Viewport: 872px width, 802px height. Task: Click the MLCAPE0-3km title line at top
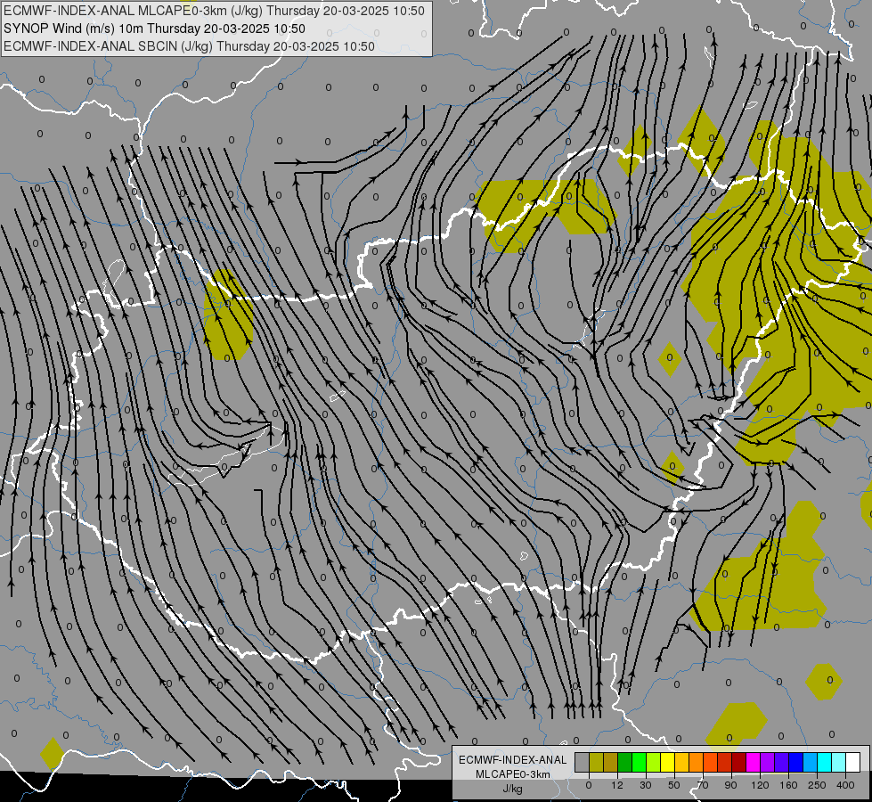[214, 11]
